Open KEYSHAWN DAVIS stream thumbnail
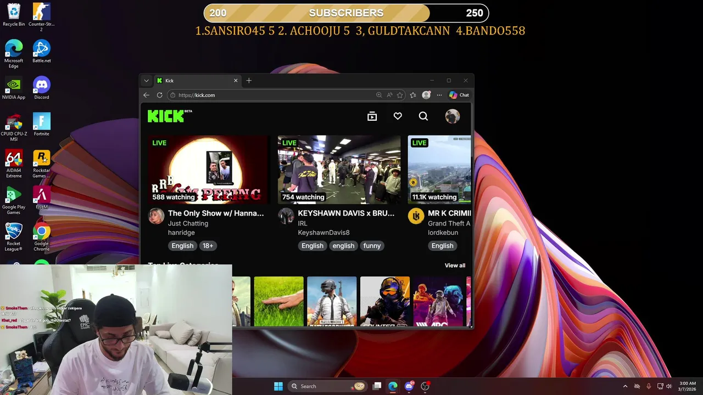Screen dimensions: 703x395 point(339,170)
